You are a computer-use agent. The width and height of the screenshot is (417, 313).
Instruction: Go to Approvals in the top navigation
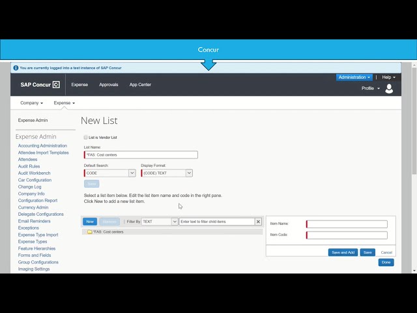point(109,84)
